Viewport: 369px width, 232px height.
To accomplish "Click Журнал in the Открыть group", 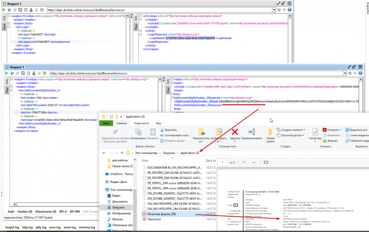I will coord(330,141).
